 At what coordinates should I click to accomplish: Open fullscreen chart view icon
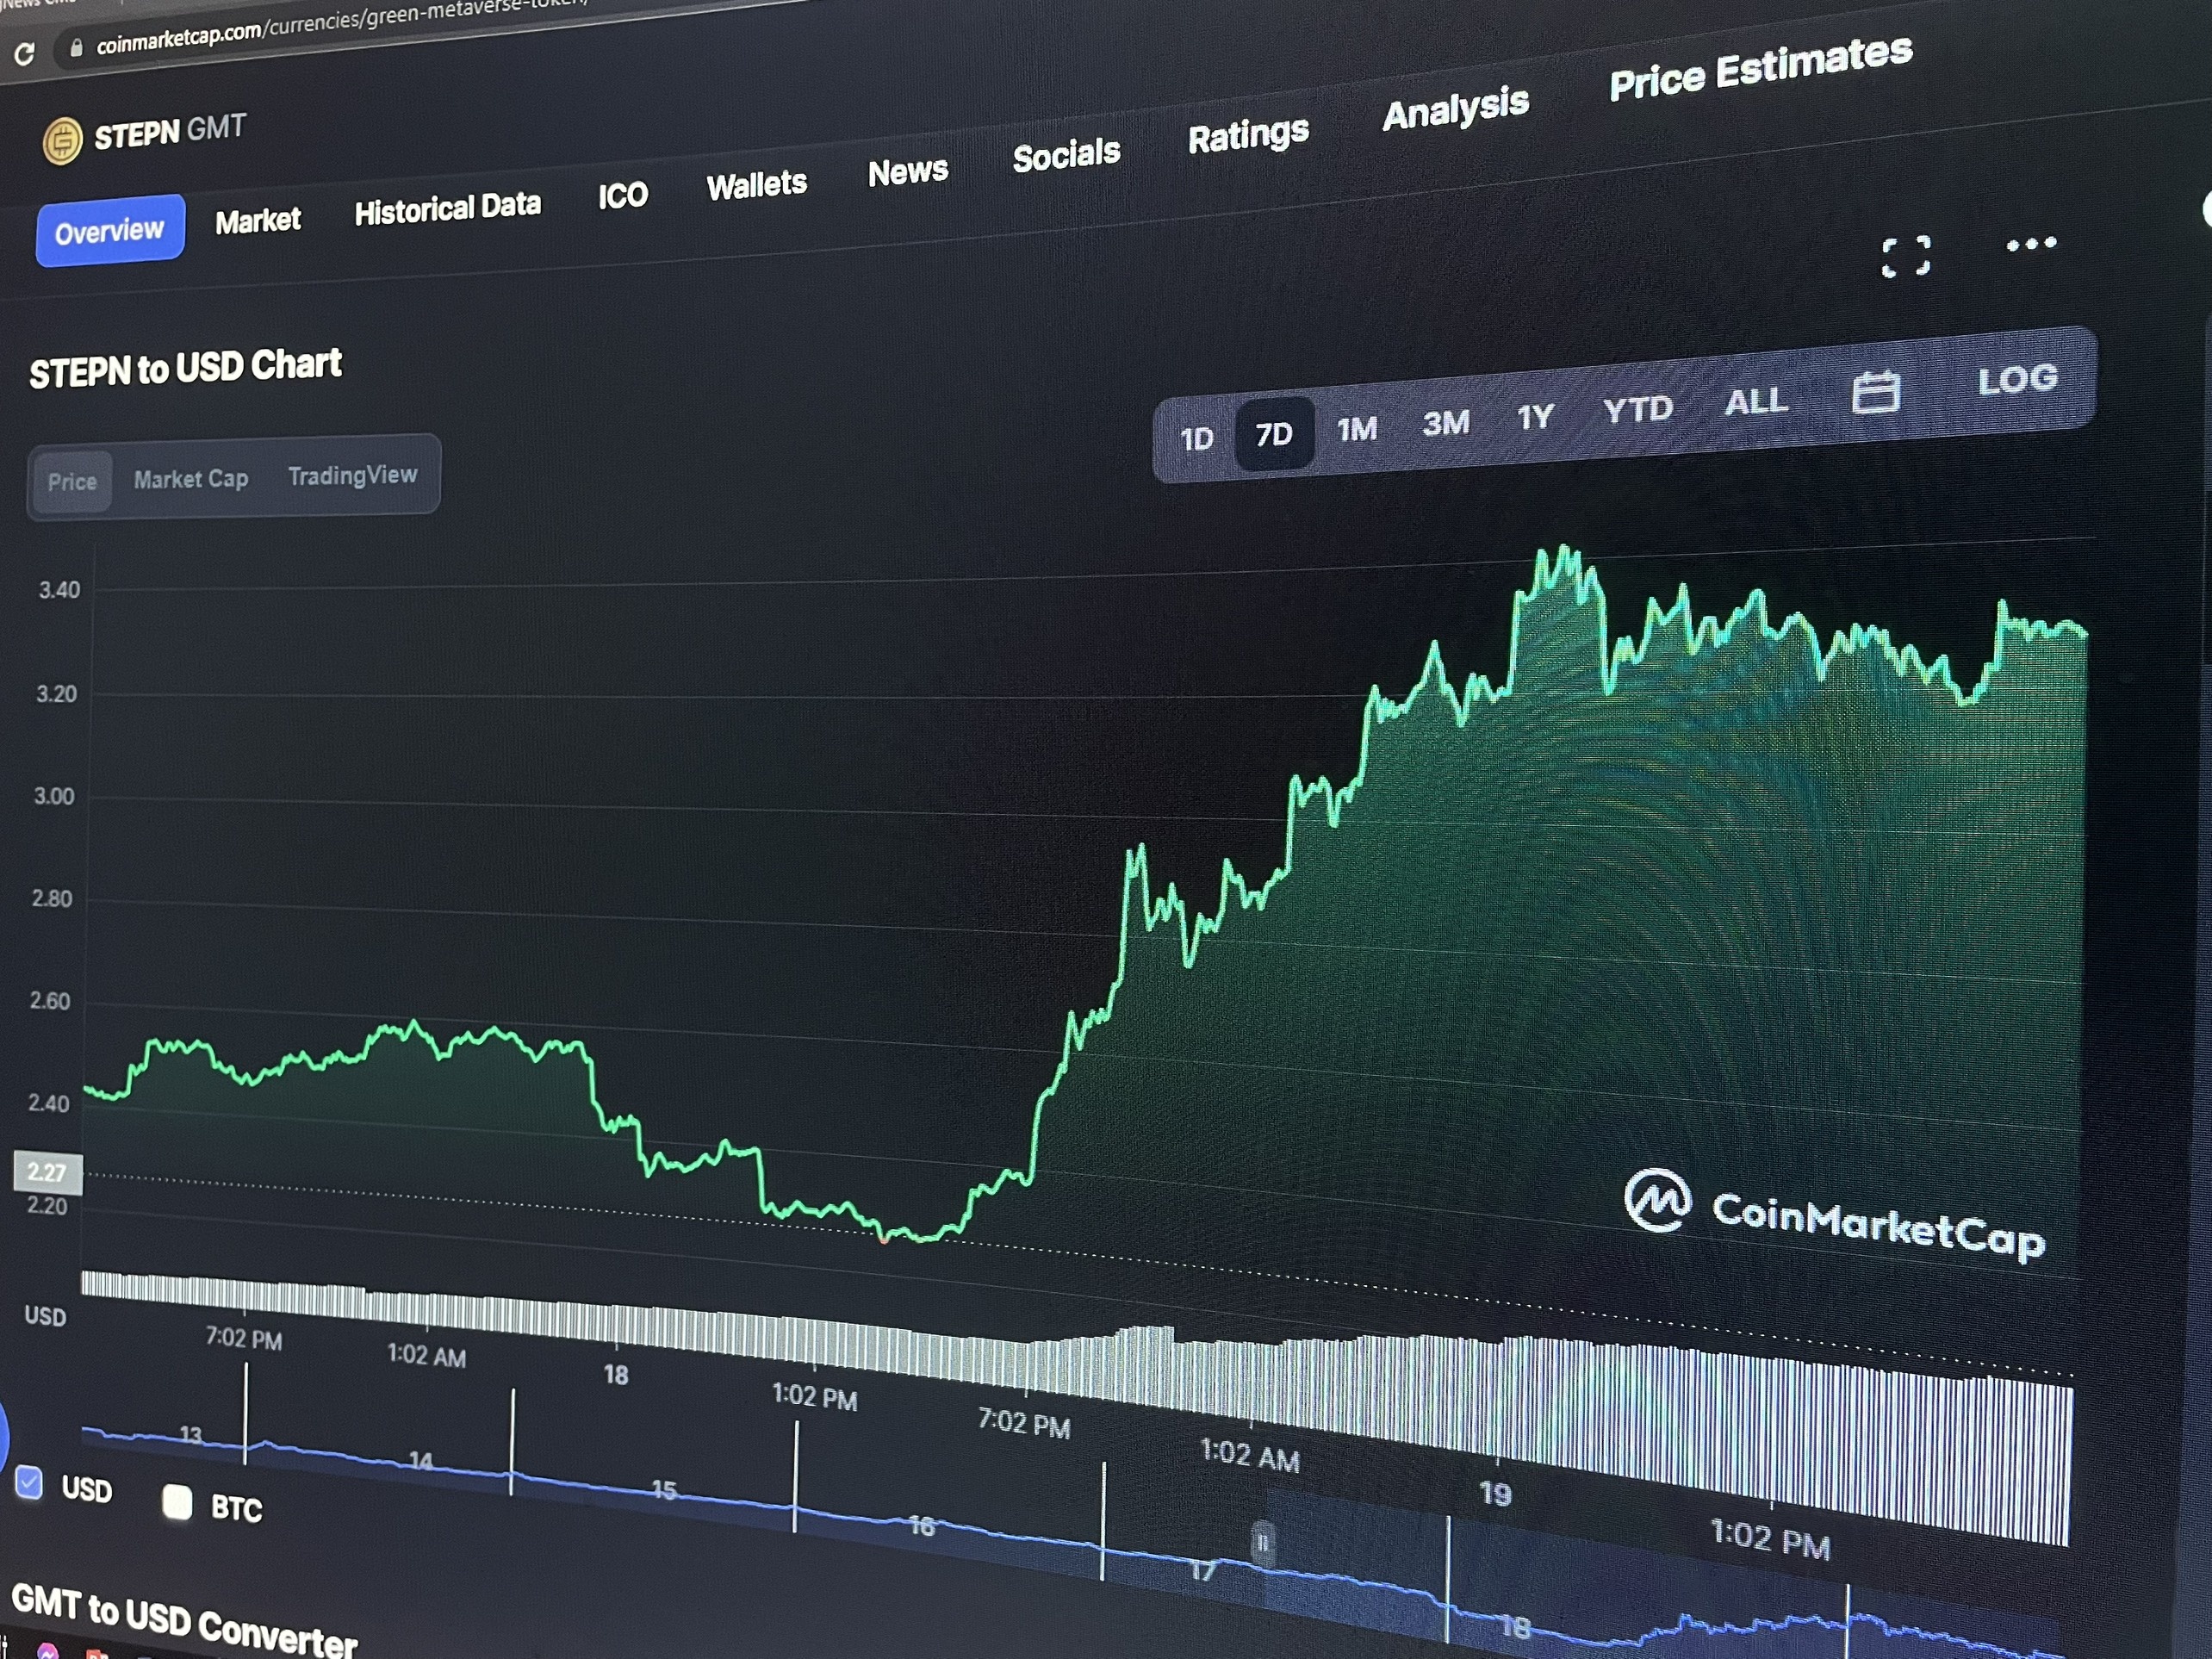click(1905, 257)
